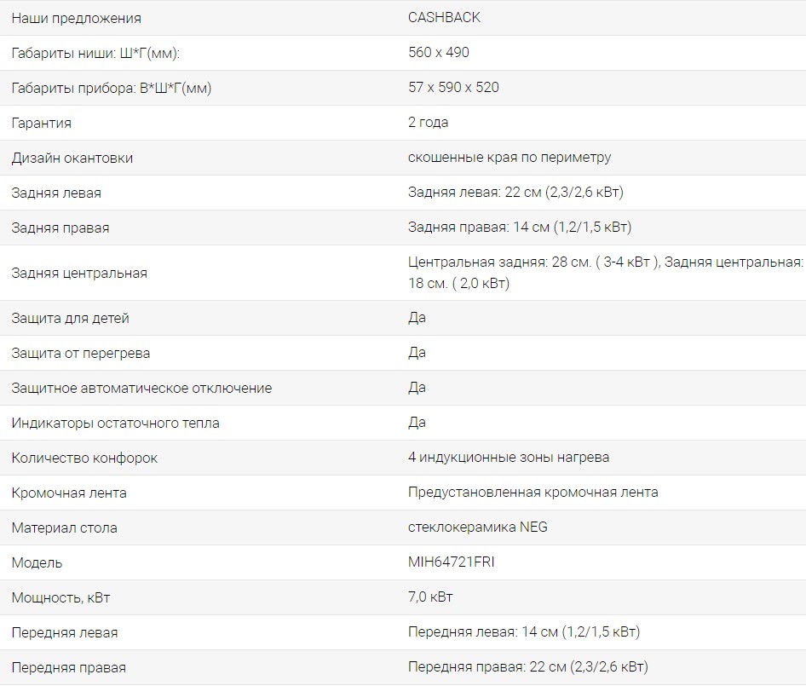Click the model number MIH64721FRI
Viewport: 806px width, 686px height.
click(451, 562)
